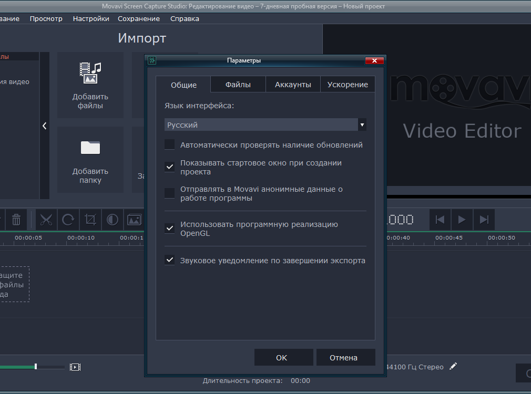Click the project duration value 00:00
531x394 pixels.
point(300,381)
